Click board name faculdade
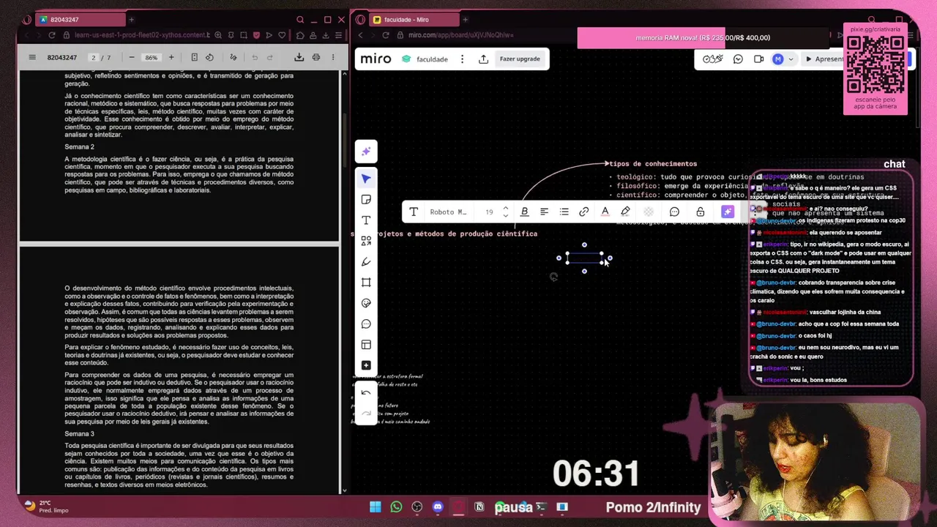Image resolution: width=937 pixels, height=527 pixels. point(432,59)
